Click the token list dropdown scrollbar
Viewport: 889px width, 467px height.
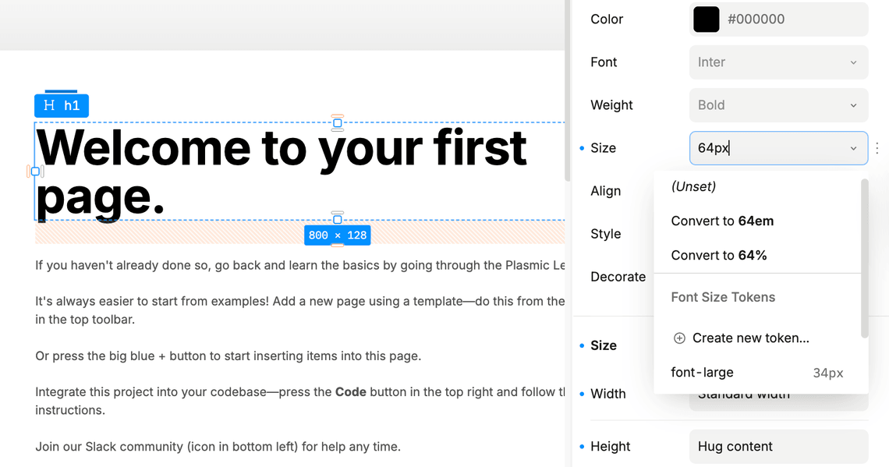(x=864, y=257)
